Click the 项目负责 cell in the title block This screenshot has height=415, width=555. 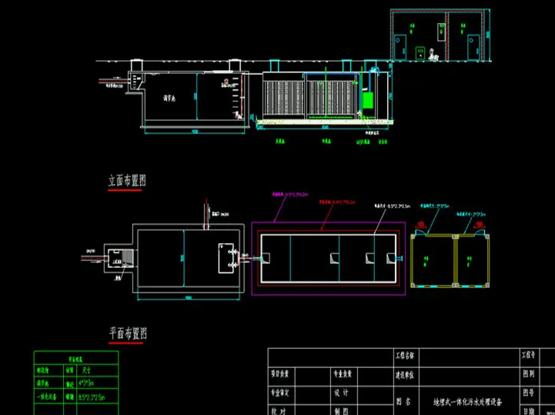click(279, 373)
